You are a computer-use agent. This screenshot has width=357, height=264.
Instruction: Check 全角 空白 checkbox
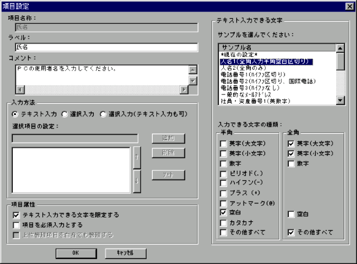tap(291, 214)
